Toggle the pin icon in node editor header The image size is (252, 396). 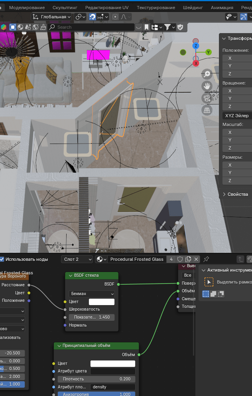(206, 259)
